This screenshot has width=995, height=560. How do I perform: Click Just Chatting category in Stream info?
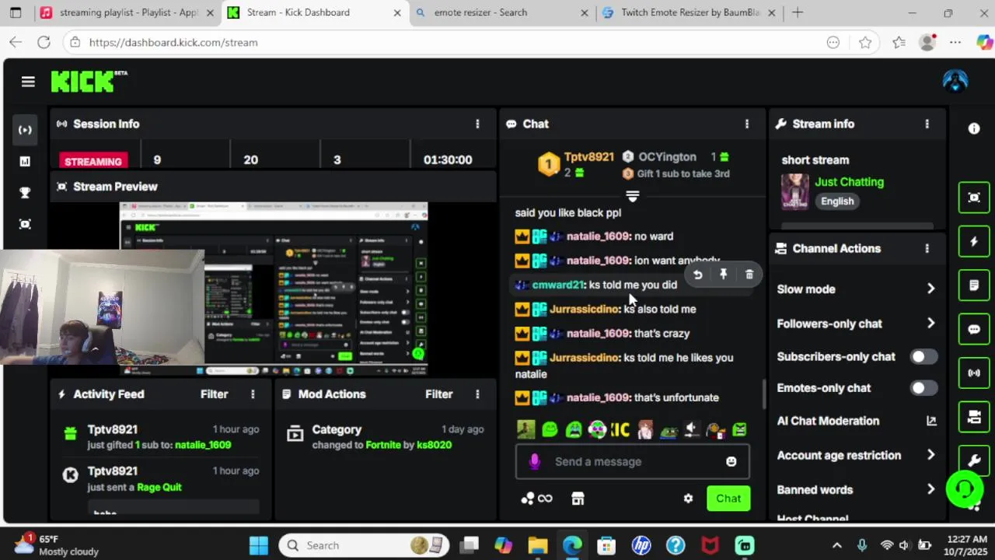[849, 182]
